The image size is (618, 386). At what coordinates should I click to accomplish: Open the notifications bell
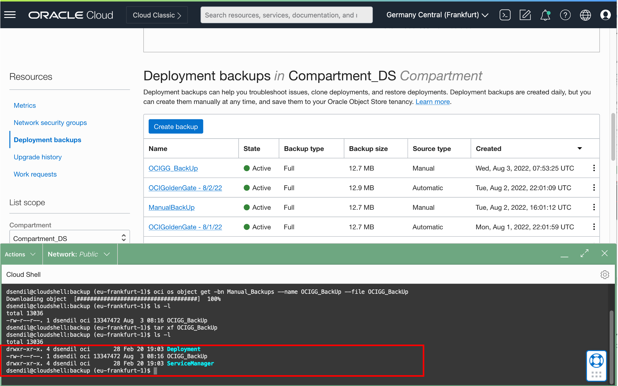(x=545, y=15)
